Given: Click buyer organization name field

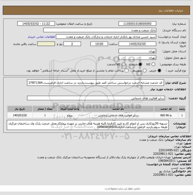Looking at the screenshot, I should point(100,30).
